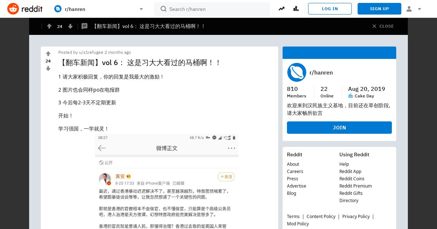Open the Popular trending arrow icon

pyautogui.click(x=282, y=9)
